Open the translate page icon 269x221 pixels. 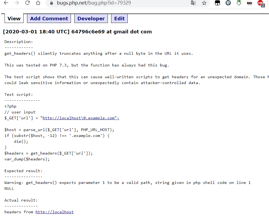click(193, 3)
